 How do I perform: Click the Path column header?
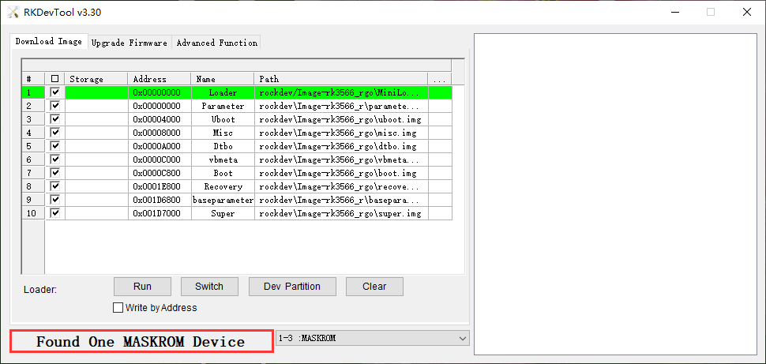[340, 79]
